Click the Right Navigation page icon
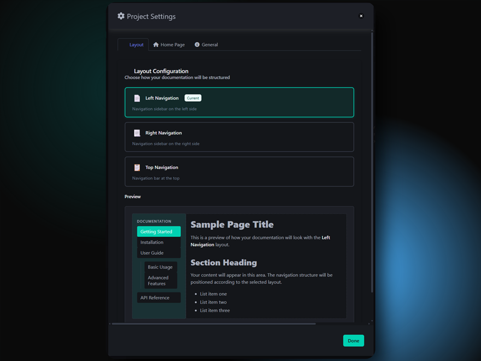Image resolution: width=481 pixels, height=361 pixels. tap(137, 133)
